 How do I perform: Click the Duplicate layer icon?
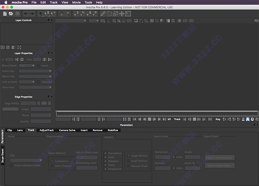[8, 47]
